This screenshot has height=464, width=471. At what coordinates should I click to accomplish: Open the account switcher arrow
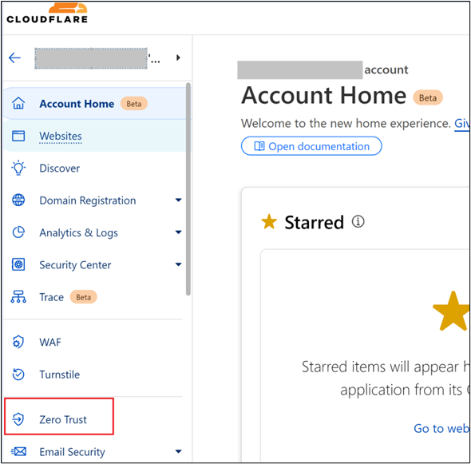coord(178,58)
